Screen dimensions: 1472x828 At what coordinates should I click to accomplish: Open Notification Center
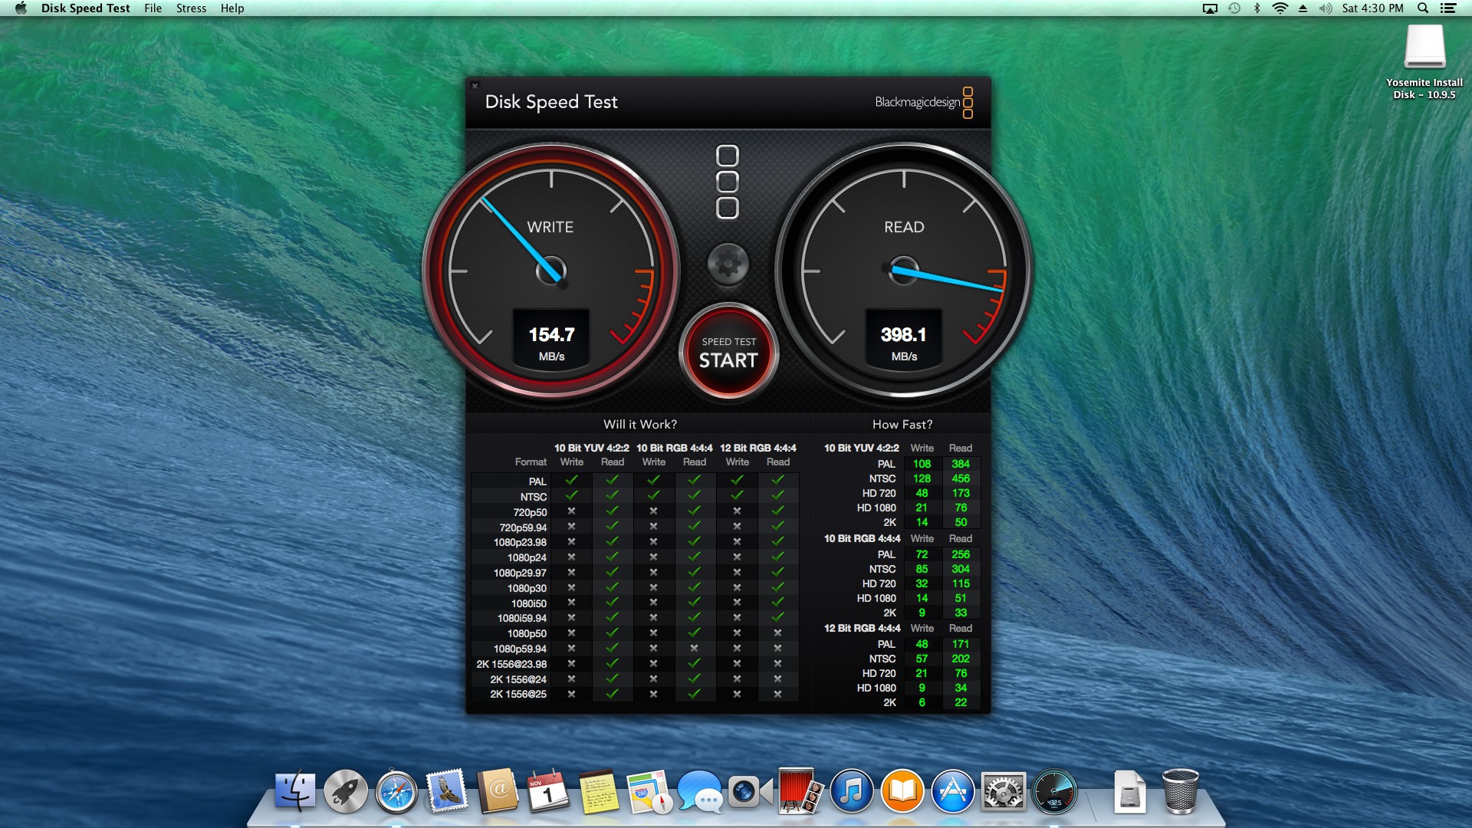(x=1447, y=8)
